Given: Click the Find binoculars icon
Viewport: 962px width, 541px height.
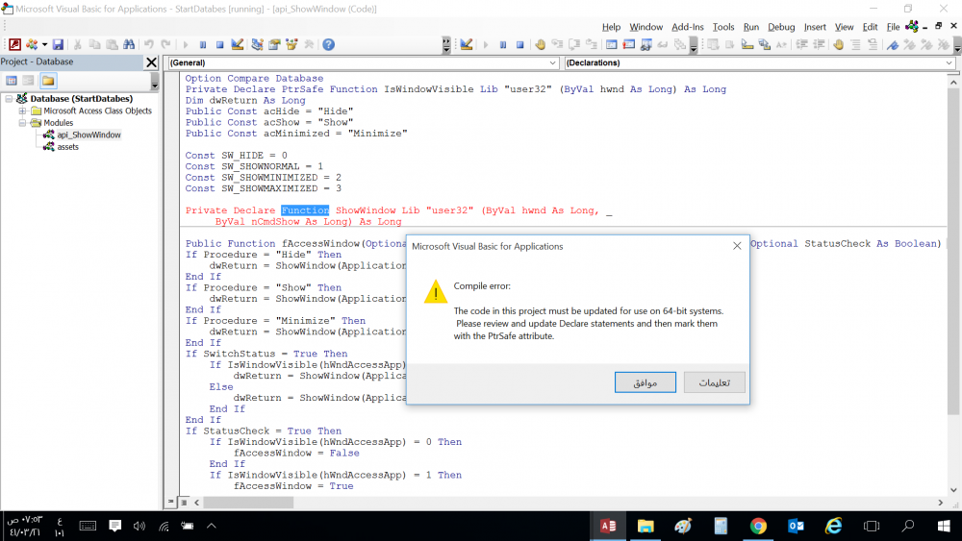Looking at the screenshot, I should point(129,45).
